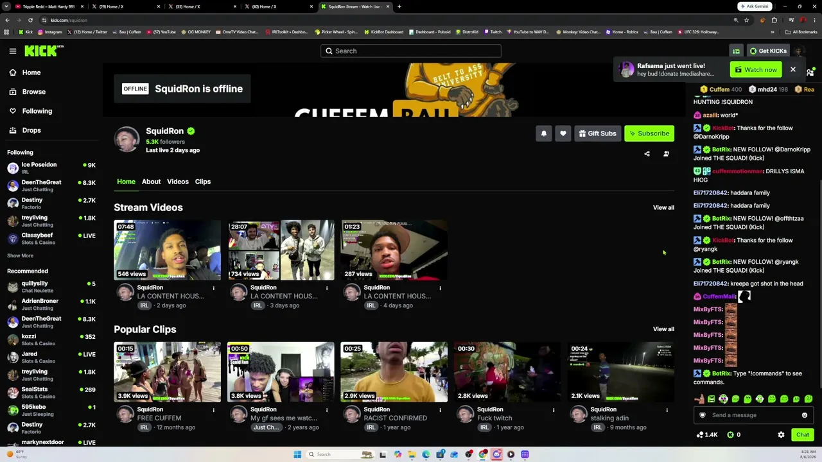Image resolution: width=822 pixels, height=462 pixels.
Task: Open options for the 2 days ago video
Action: pos(214,288)
